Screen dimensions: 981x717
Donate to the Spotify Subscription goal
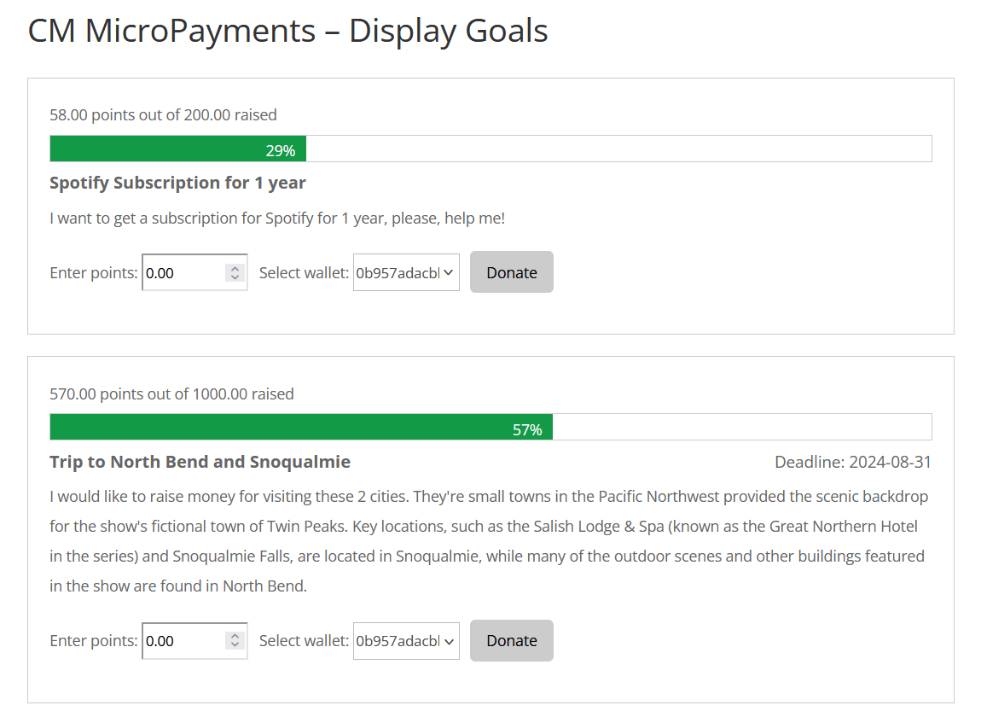(x=511, y=272)
